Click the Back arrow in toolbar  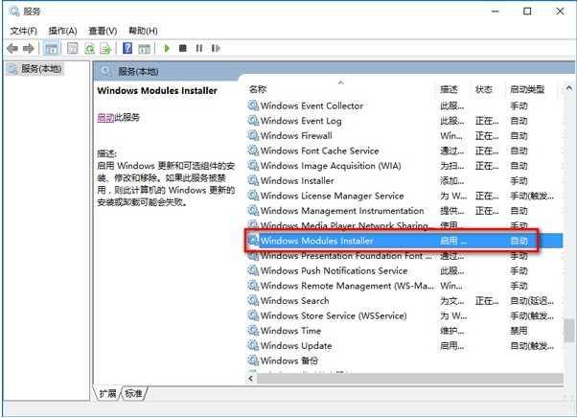point(12,48)
